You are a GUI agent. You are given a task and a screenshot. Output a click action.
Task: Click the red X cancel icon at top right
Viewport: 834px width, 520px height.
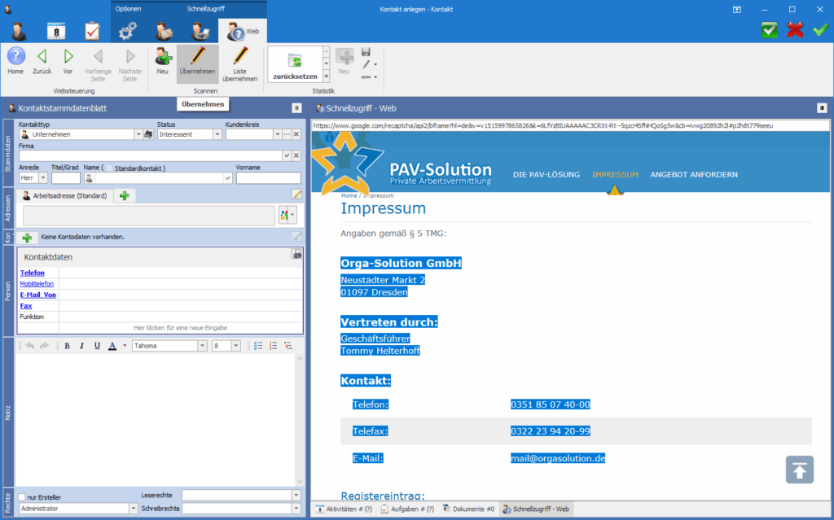click(x=795, y=30)
